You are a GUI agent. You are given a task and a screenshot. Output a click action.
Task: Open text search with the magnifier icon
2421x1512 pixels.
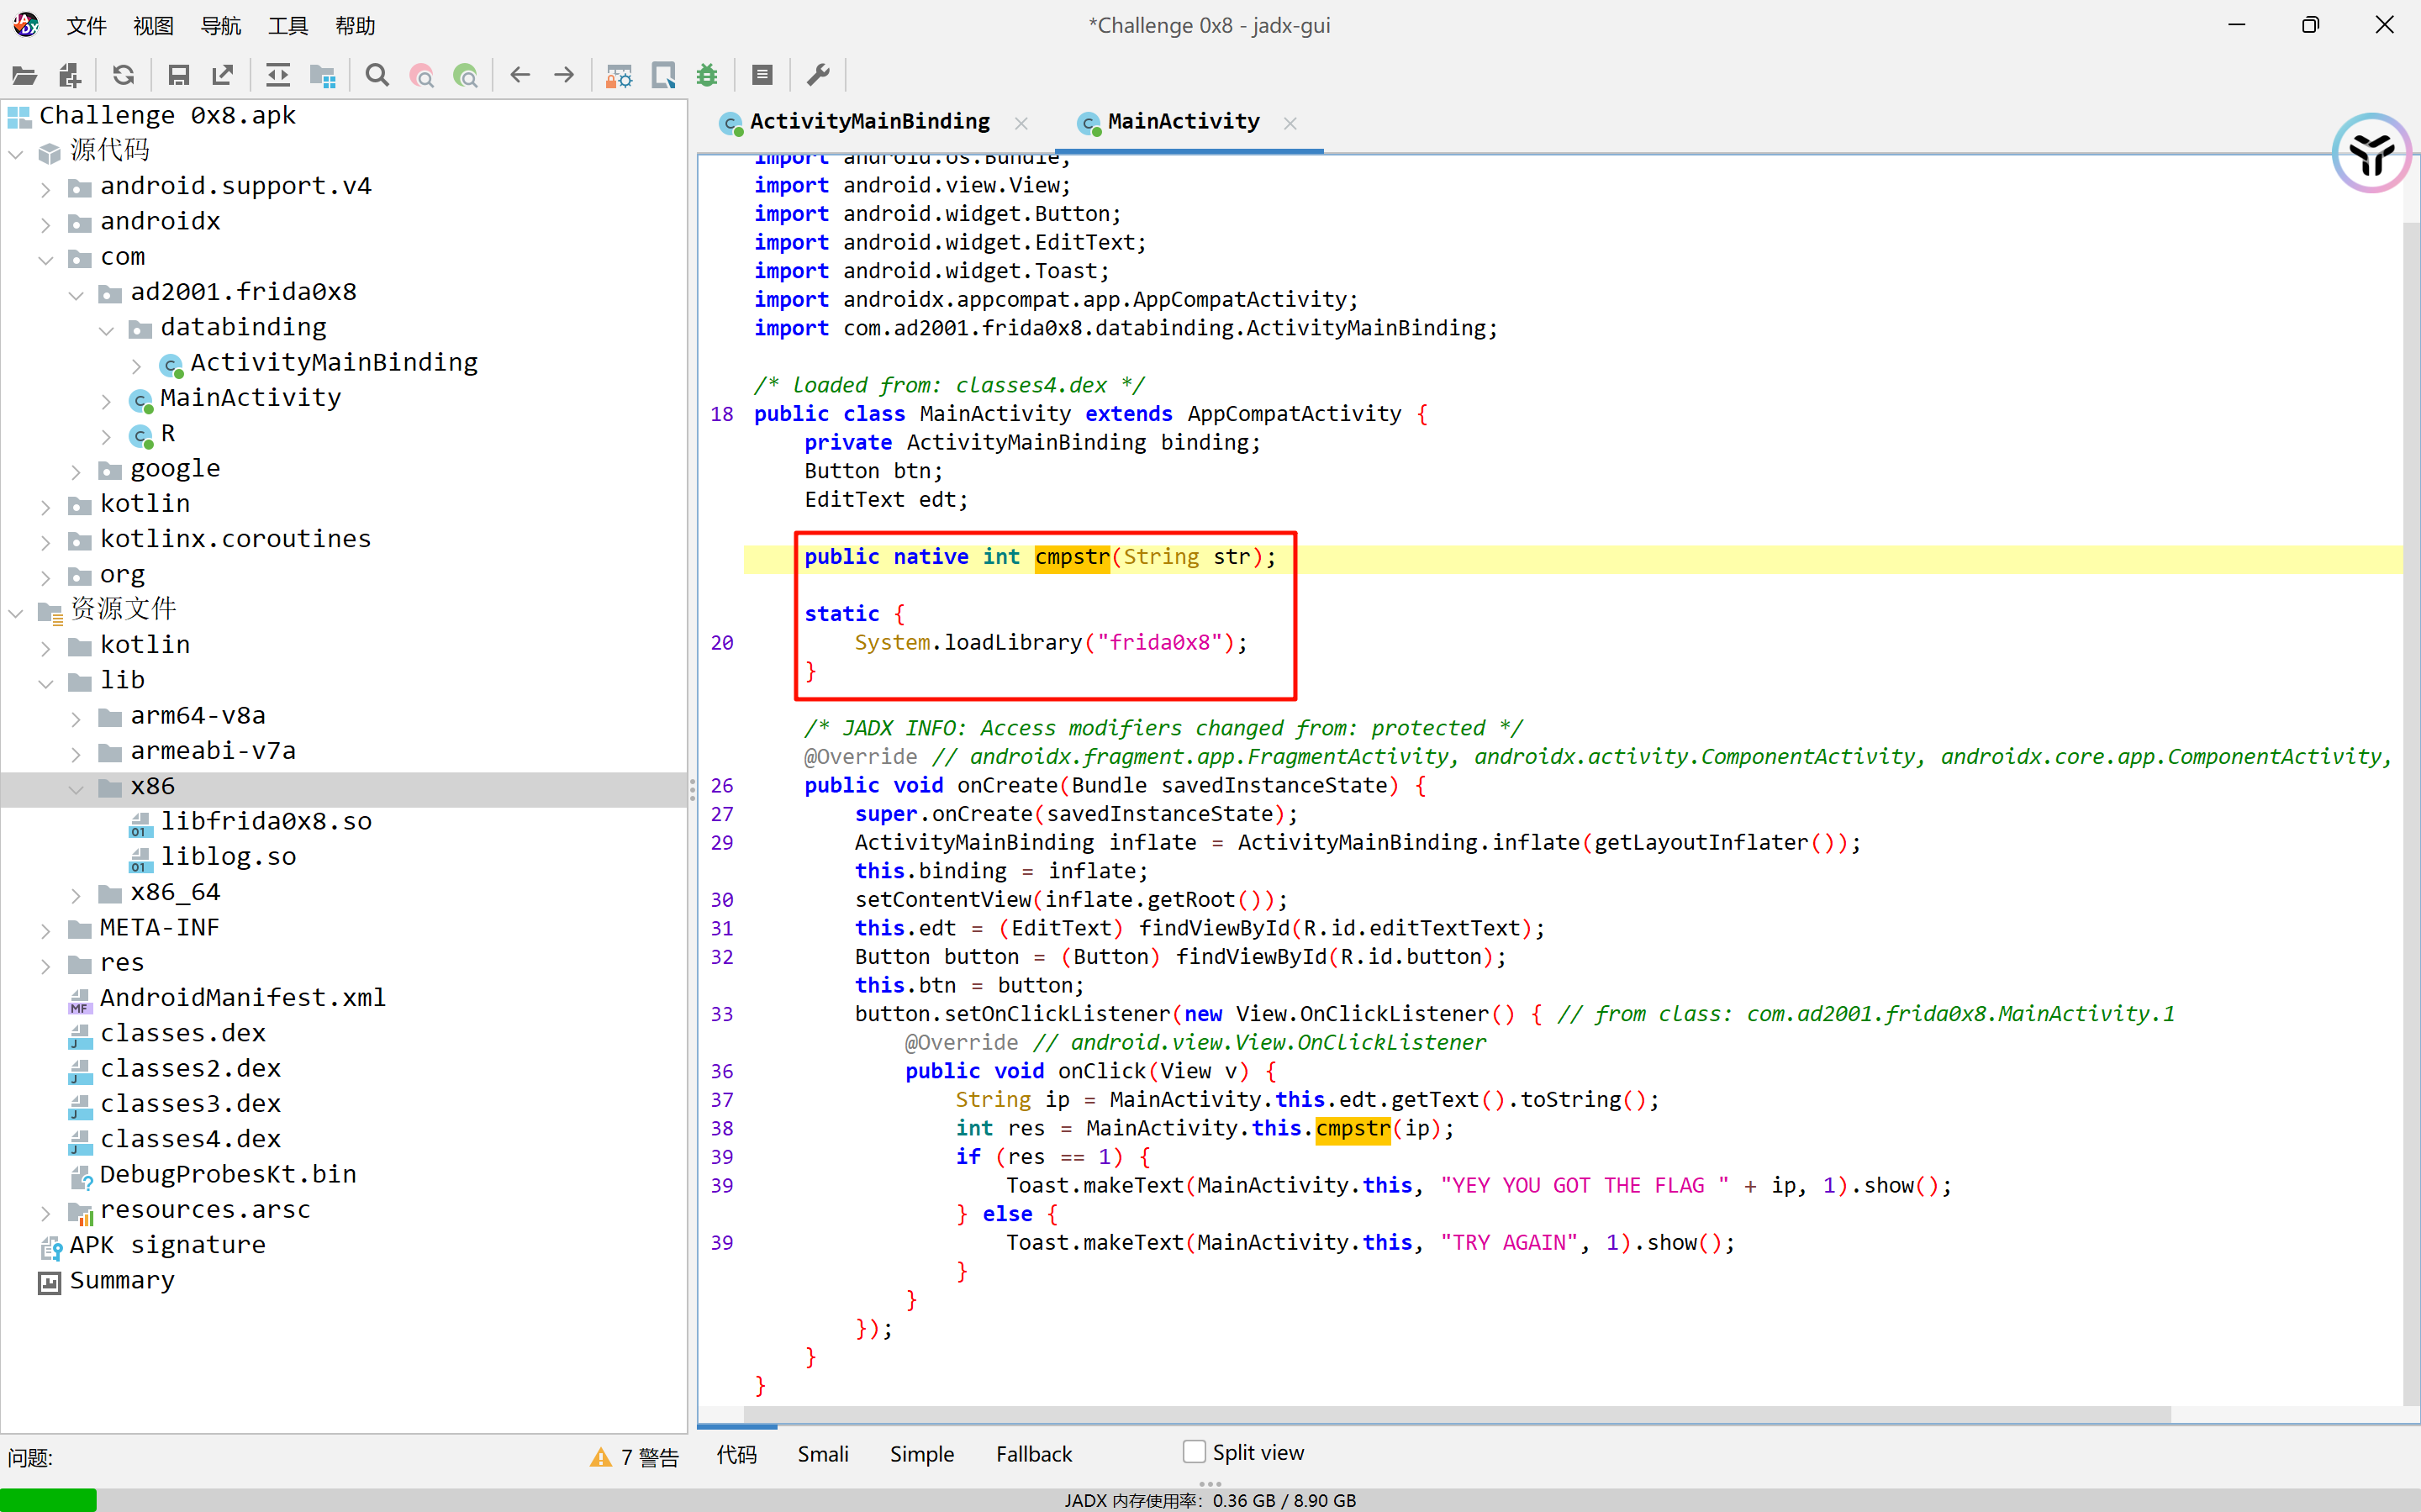pyautogui.click(x=377, y=75)
